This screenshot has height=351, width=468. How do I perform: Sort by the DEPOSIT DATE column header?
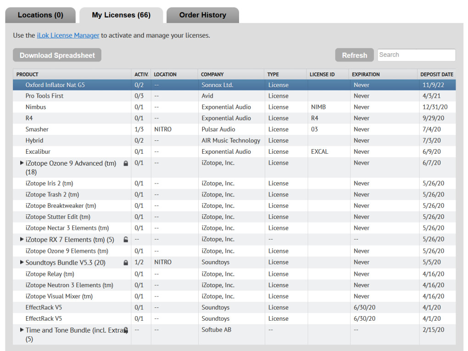click(437, 74)
